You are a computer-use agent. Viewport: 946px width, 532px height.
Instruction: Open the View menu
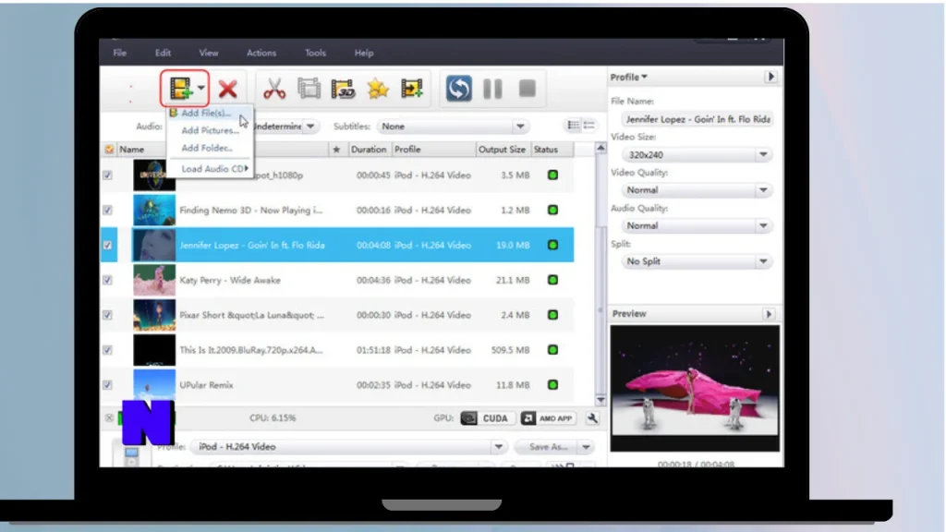point(209,53)
